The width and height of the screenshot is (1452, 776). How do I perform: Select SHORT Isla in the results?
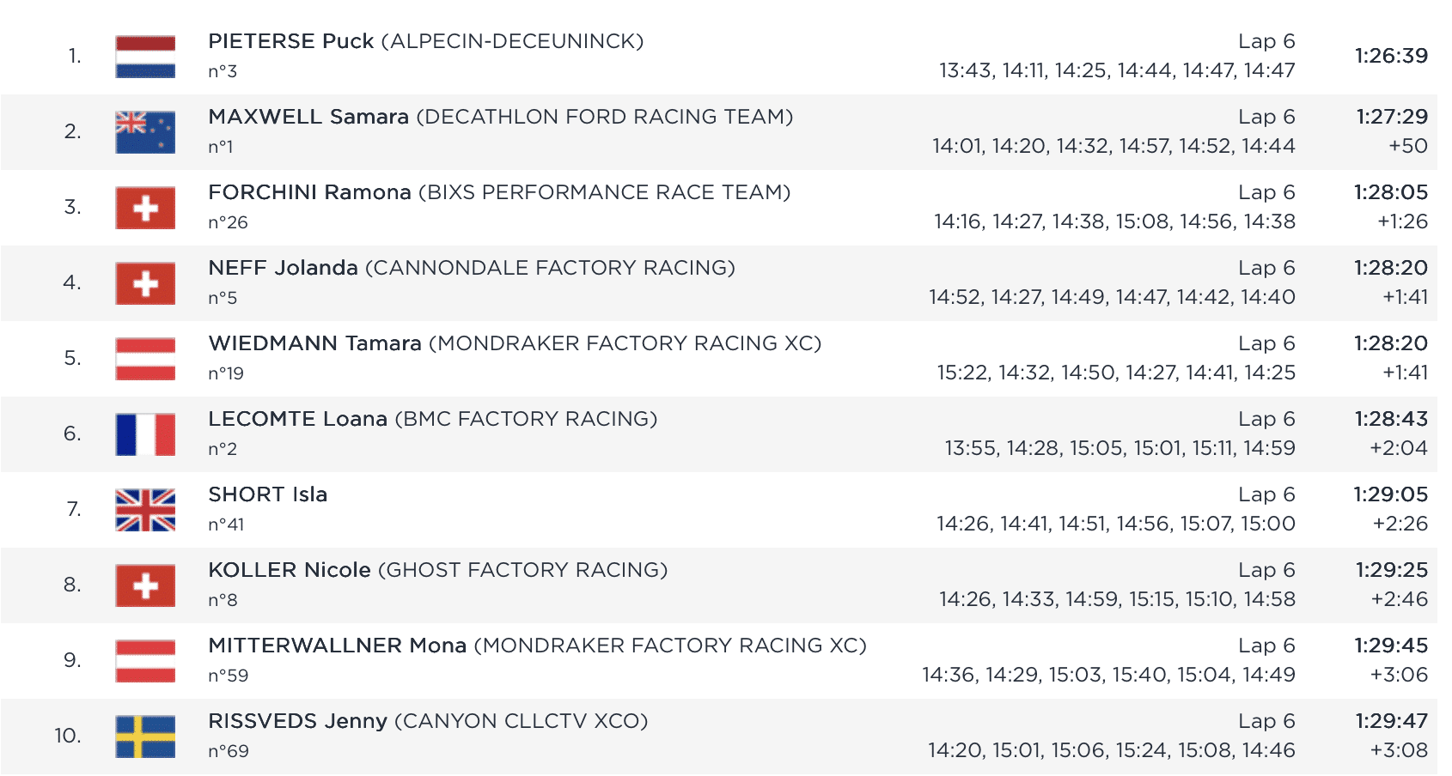tap(267, 494)
